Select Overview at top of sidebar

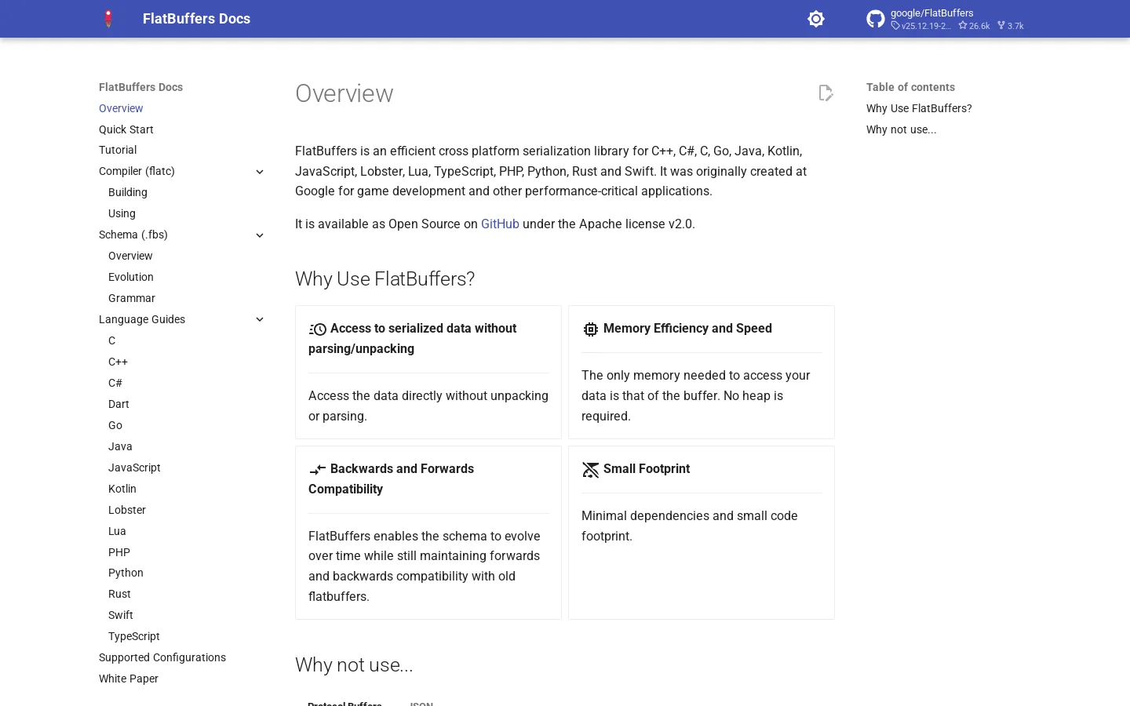pyautogui.click(x=121, y=108)
